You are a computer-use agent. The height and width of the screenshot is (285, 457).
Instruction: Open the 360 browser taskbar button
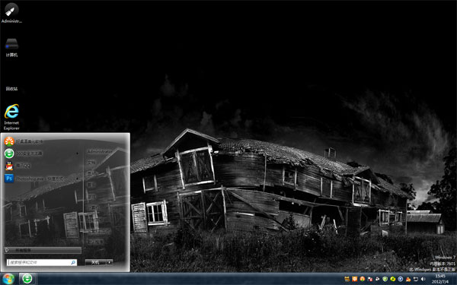[27, 279]
